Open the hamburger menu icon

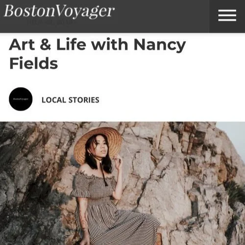pos(227,15)
